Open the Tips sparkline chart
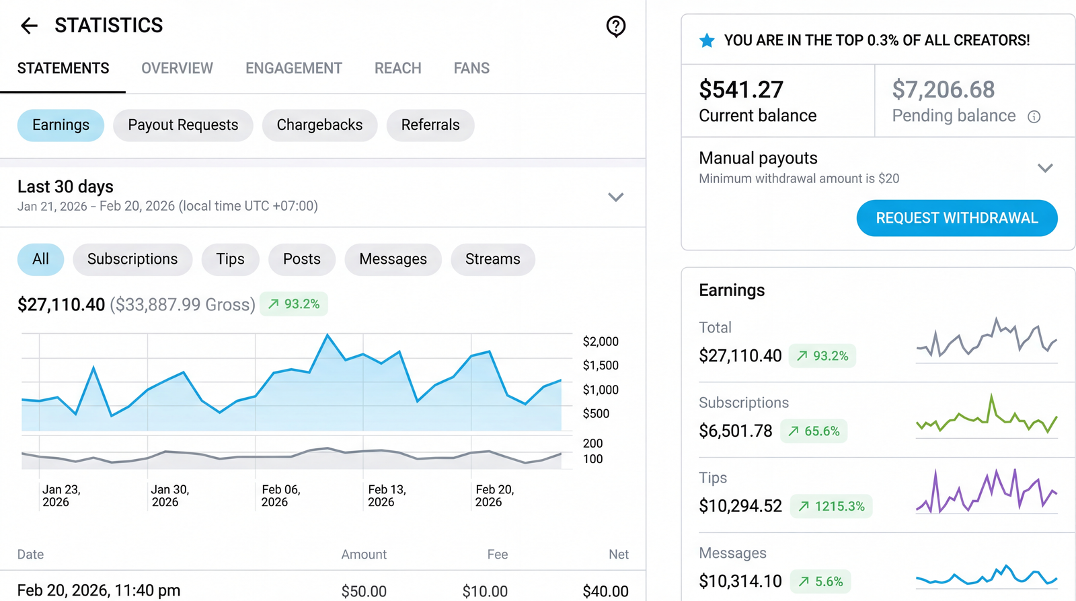 coord(987,492)
